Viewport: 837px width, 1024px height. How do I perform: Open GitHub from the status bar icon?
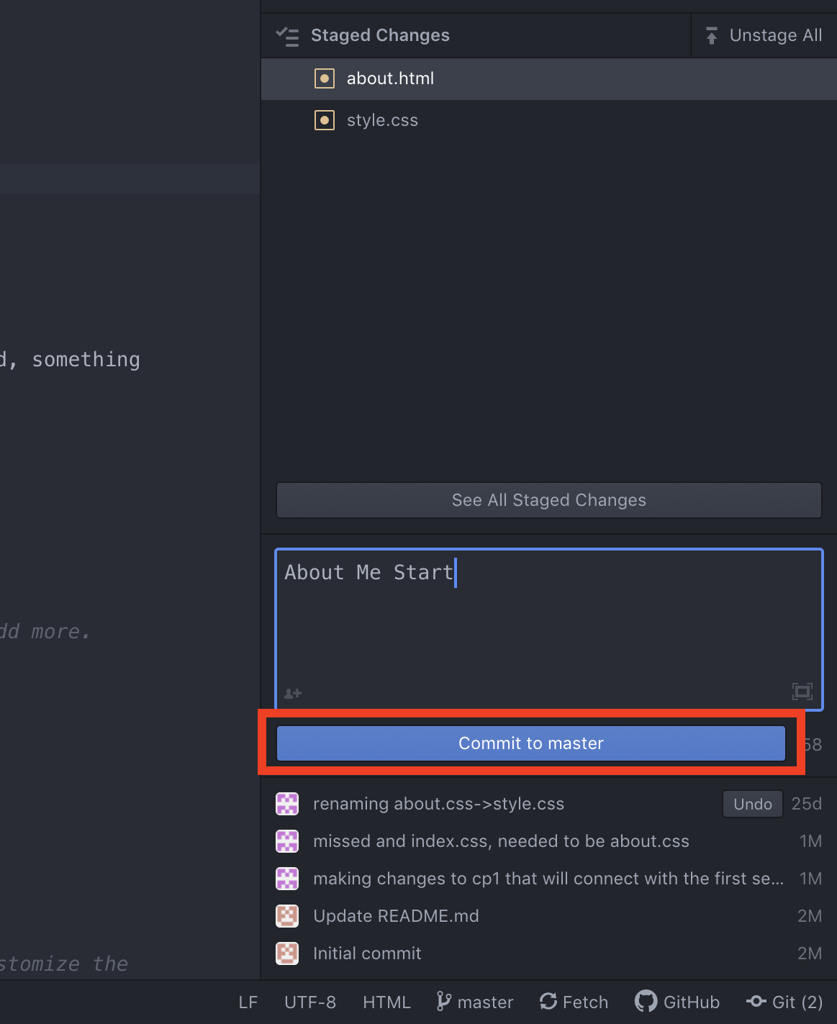646,1001
